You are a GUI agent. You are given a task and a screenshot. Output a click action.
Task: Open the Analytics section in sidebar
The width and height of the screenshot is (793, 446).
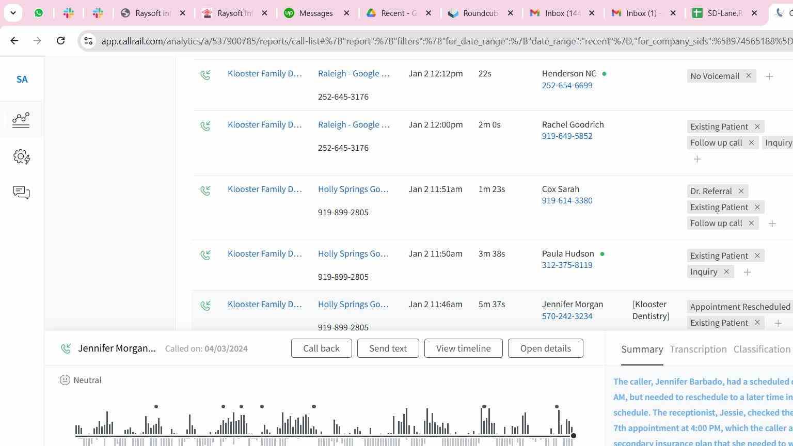click(x=21, y=120)
